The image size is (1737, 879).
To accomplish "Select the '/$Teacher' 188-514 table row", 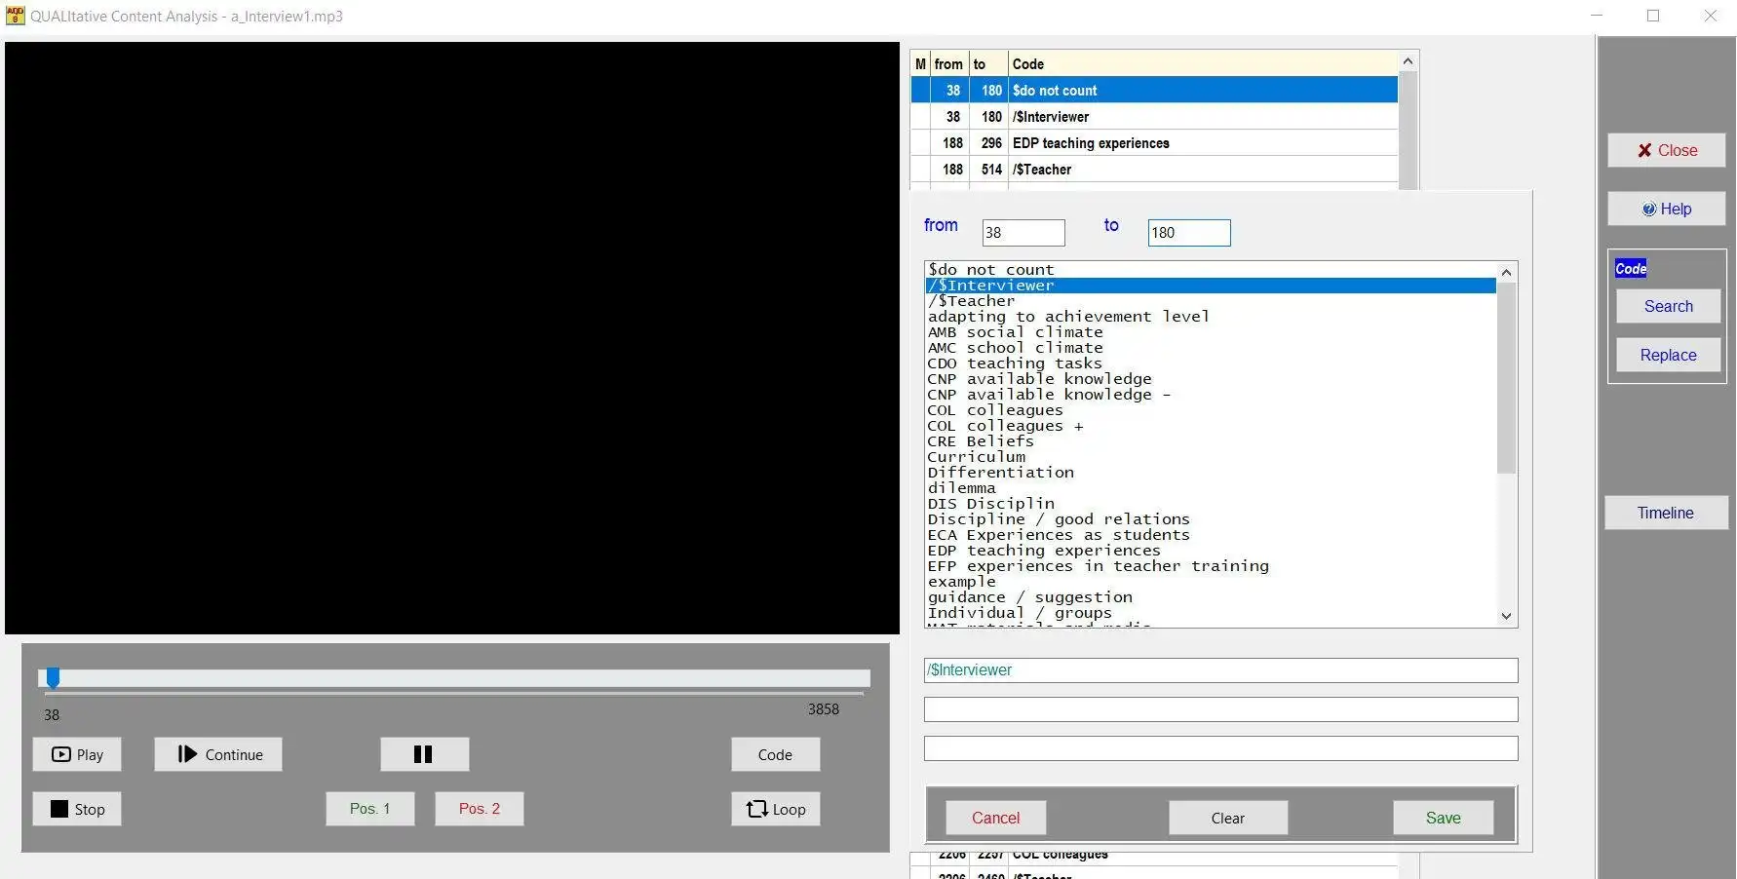I will tap(1154, 170).
